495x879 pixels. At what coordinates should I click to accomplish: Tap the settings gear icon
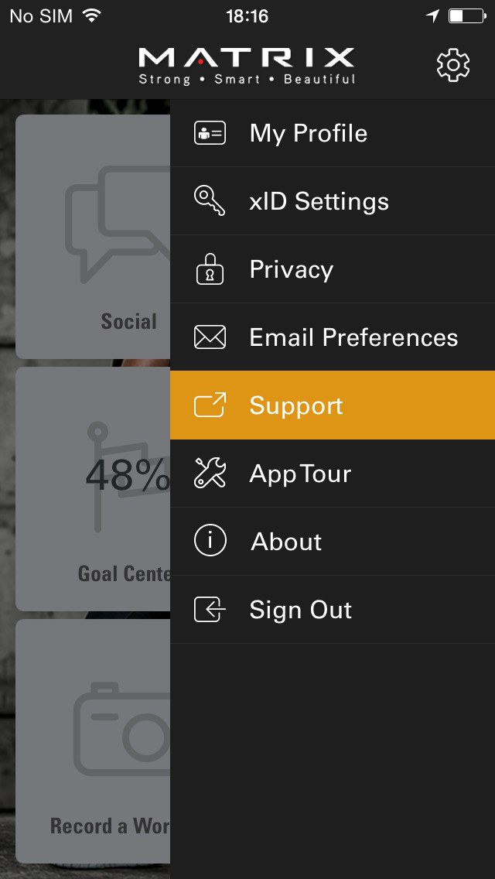pos(453,66)
